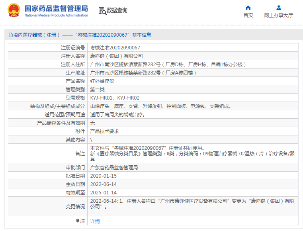Click product name value 红外治疗仪

(102, 81)
